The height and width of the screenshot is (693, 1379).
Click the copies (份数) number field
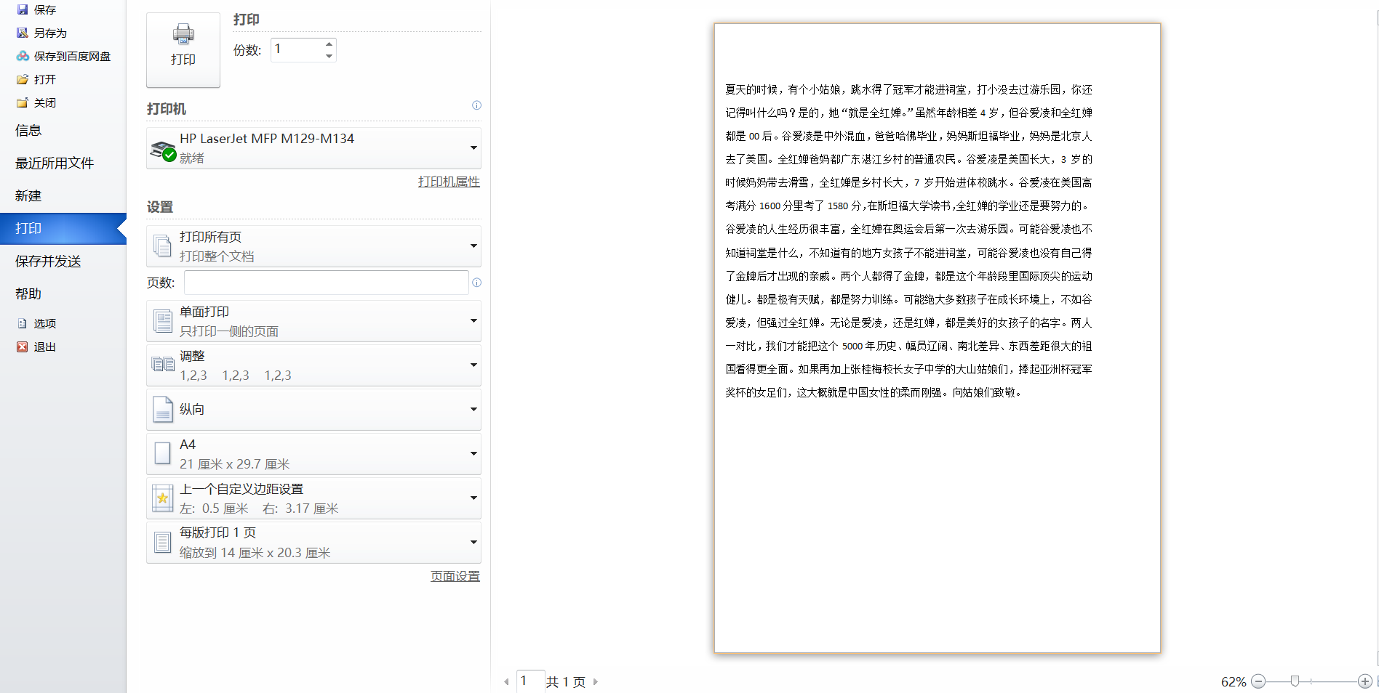click(297, 49)
